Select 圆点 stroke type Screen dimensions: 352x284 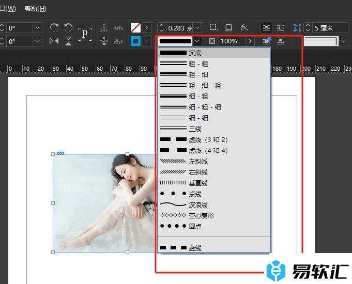(x=214, y=226)
